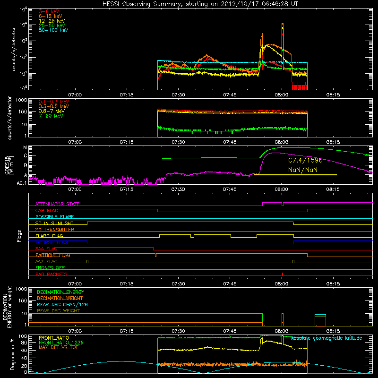378x378 pixels.
Task: Select 07:45 time tick under MeV panel
Action: (230, 142)
